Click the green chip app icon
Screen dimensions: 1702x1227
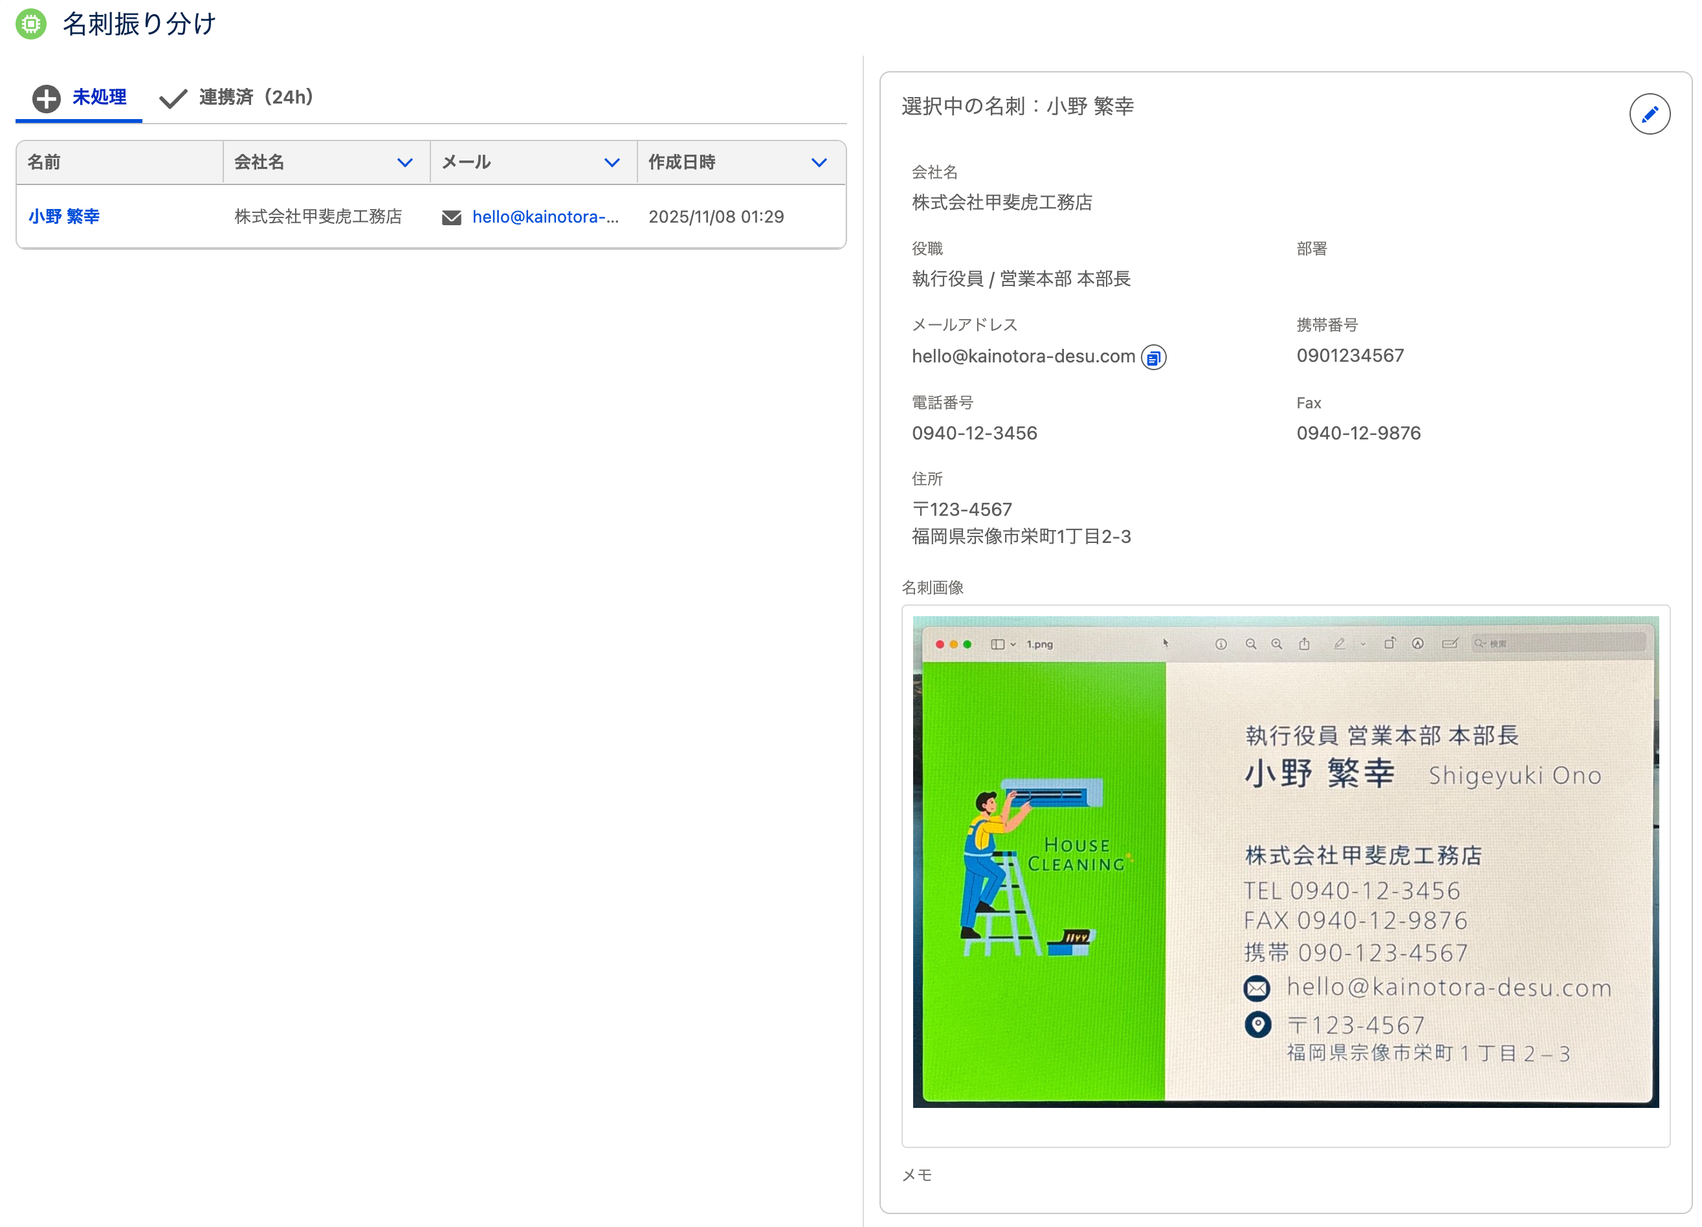(31, 24)
